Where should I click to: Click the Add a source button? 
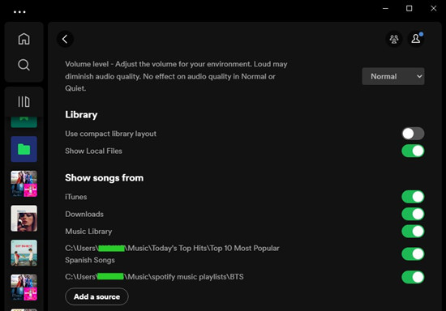point(96,296)
